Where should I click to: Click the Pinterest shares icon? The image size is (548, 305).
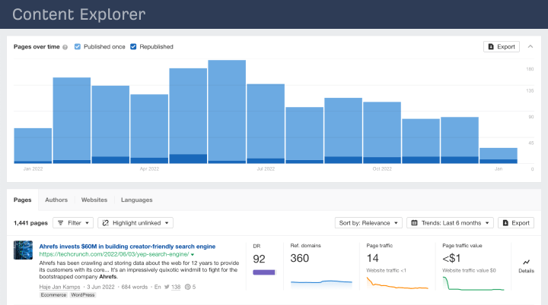pos(187,287)
